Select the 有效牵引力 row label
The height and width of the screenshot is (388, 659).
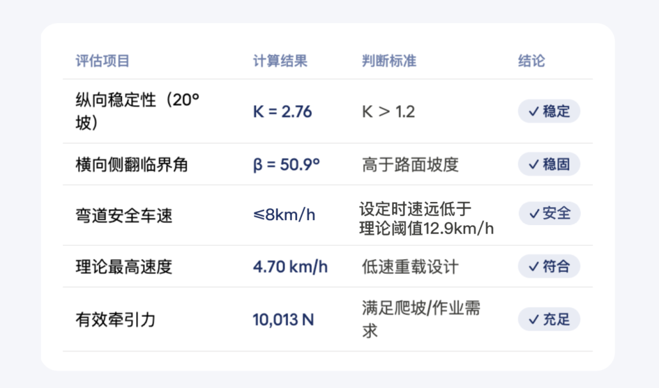coord(115,319)
